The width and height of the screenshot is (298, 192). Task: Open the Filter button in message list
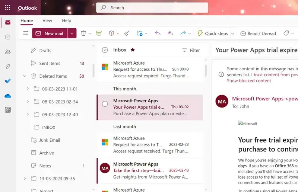191,50
